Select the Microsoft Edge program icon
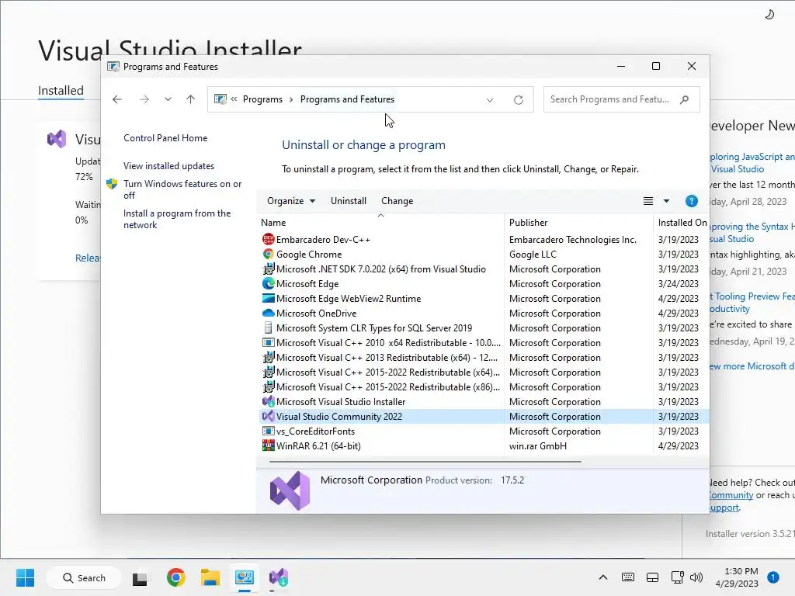Viewport: 795px width, 596px height. pos(268,283)
